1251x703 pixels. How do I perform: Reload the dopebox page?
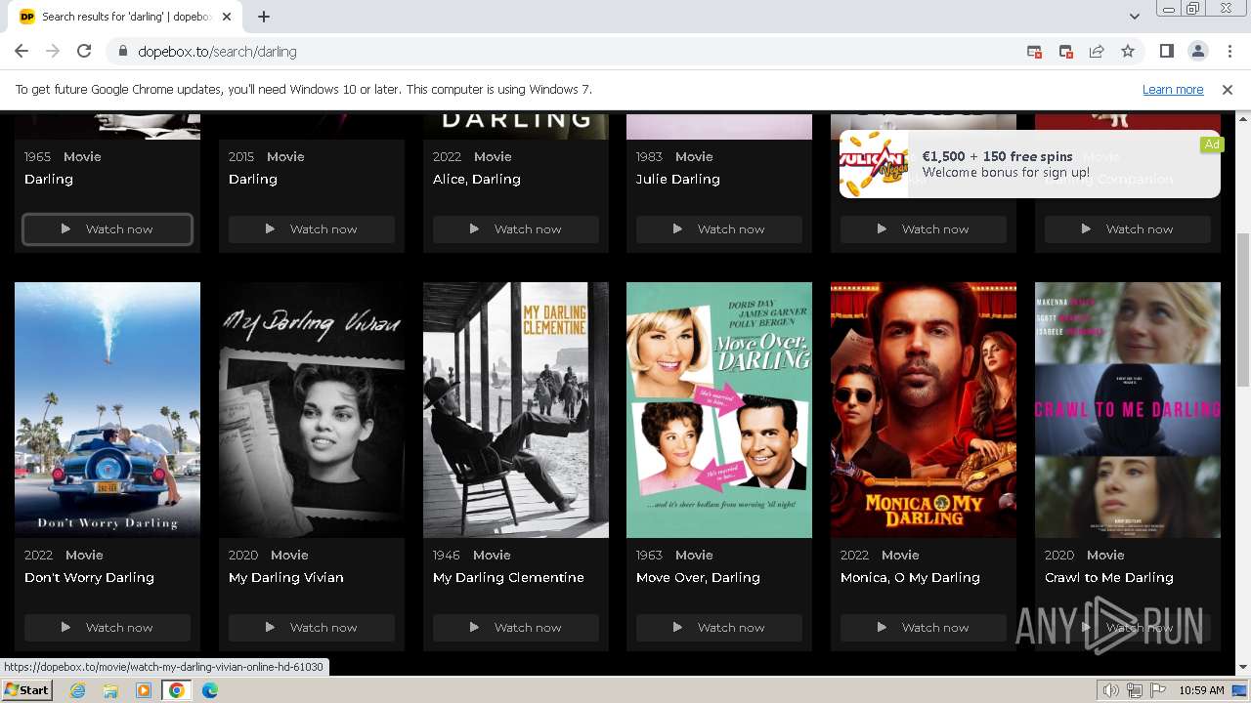point(84,51)
